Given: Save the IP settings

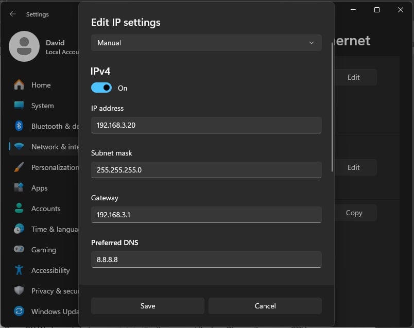Looking at the screenshot, I should tap(148, 306).
